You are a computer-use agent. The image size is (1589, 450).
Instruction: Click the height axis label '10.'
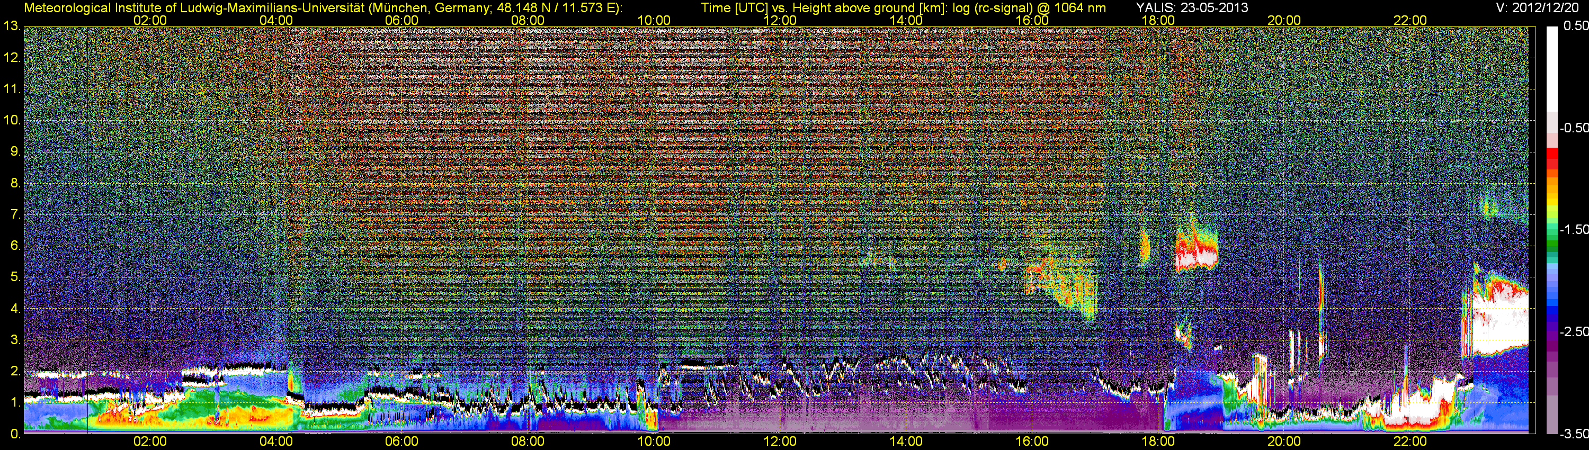[x=12, y=120]
